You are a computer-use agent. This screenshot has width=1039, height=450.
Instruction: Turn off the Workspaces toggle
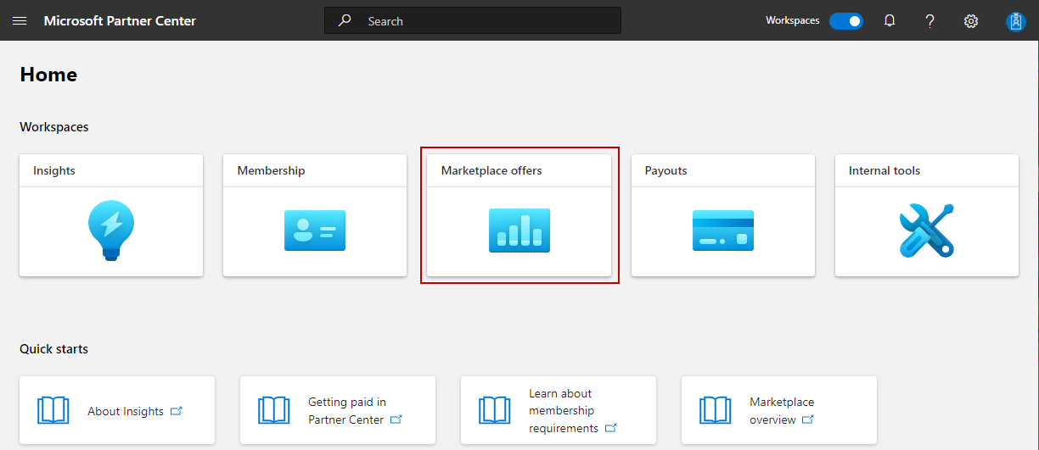845,20
